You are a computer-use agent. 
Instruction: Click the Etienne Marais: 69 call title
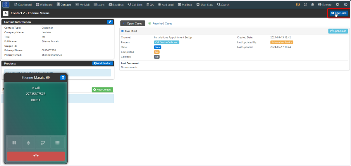click(36, 78)
